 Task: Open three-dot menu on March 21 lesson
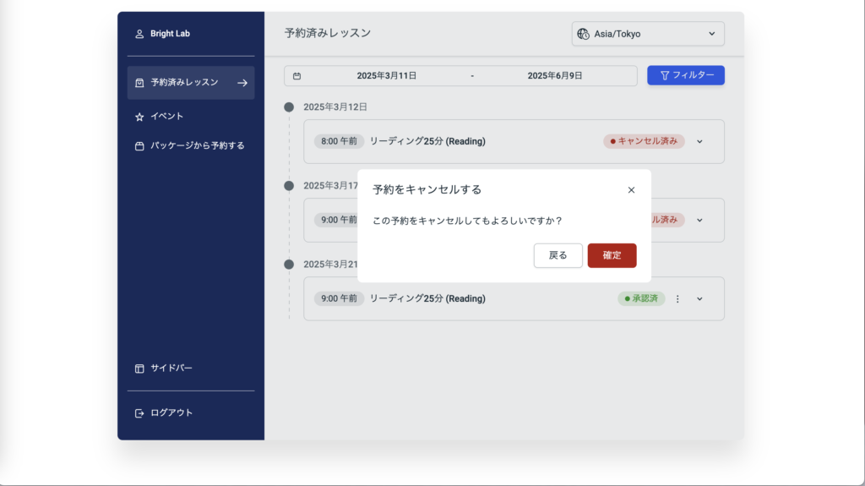(x=677, y=298)
